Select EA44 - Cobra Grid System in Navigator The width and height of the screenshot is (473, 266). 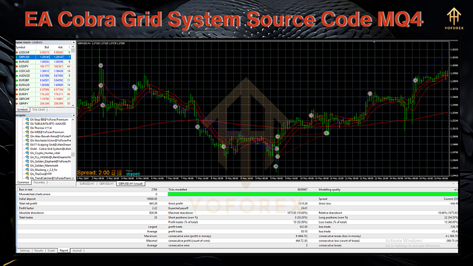pos(51,149)
